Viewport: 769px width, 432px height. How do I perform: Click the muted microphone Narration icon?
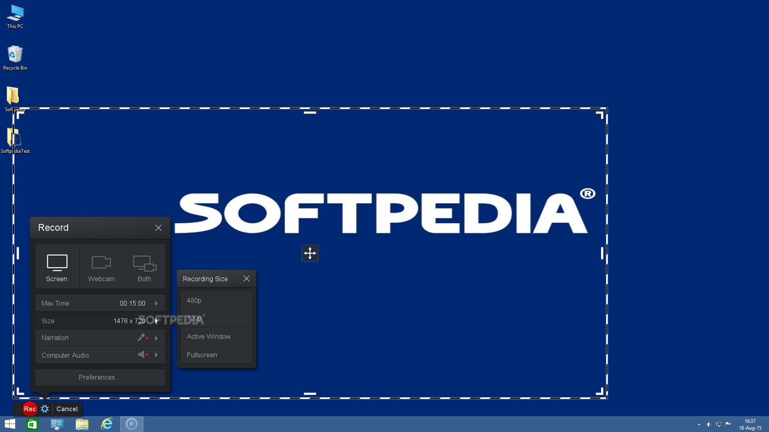click(143, 338)
